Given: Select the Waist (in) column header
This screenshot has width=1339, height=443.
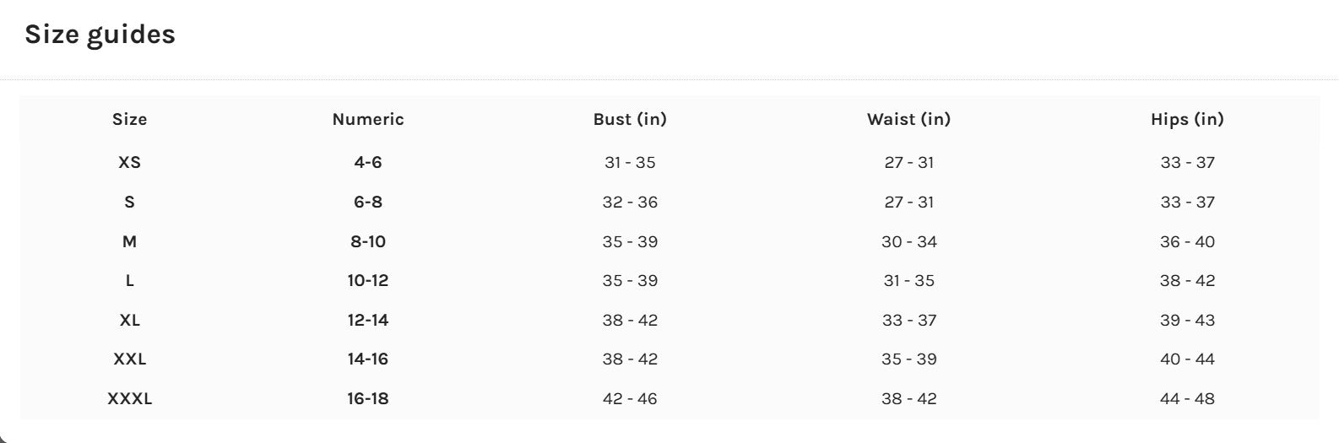Looking at the screenshot, I should click(x=908, y=119).
